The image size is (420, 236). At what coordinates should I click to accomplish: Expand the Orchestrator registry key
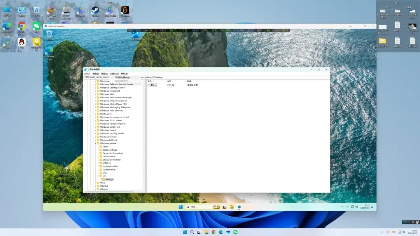[98, 156]
